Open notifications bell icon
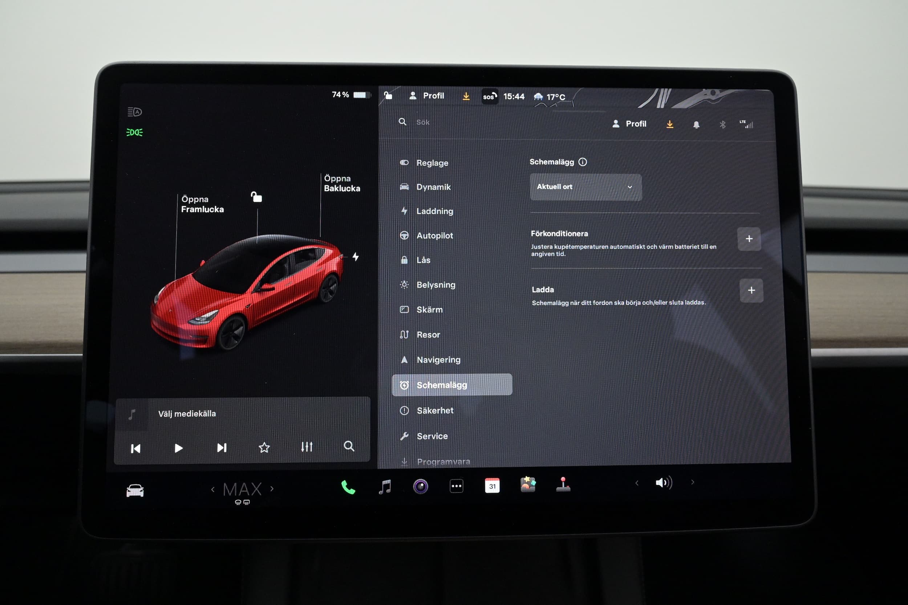The width and height of the screenshot is (908, 605). click(x=696, y=124)
